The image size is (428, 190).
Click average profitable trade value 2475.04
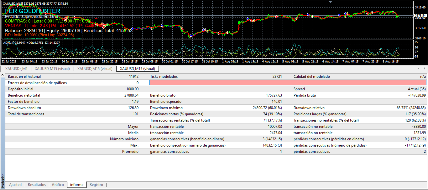tap(276, 133)
